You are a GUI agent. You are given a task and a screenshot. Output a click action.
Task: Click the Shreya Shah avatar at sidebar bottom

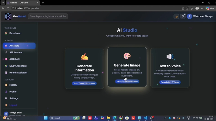pyautogui.click(x=6, y=114)
